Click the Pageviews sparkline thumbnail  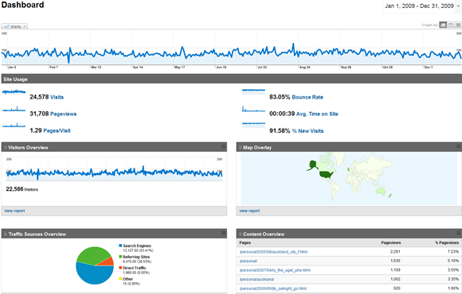click(x=14, y=109)
